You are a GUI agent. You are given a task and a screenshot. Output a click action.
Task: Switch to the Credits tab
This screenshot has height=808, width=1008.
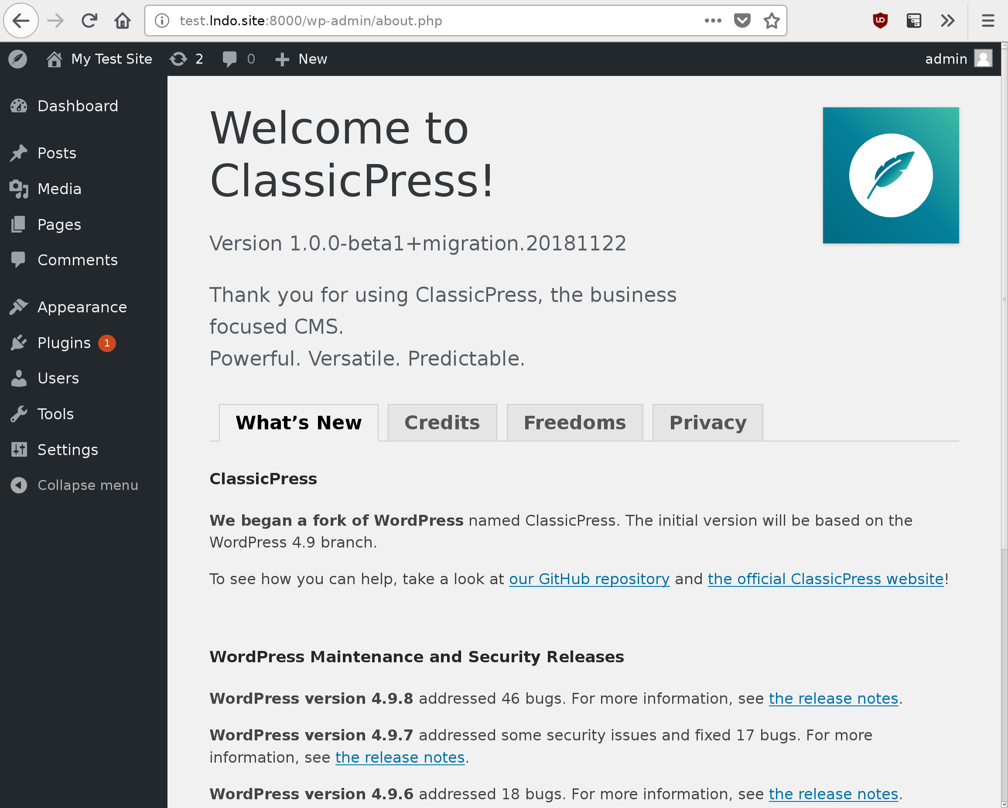(442, 423)
